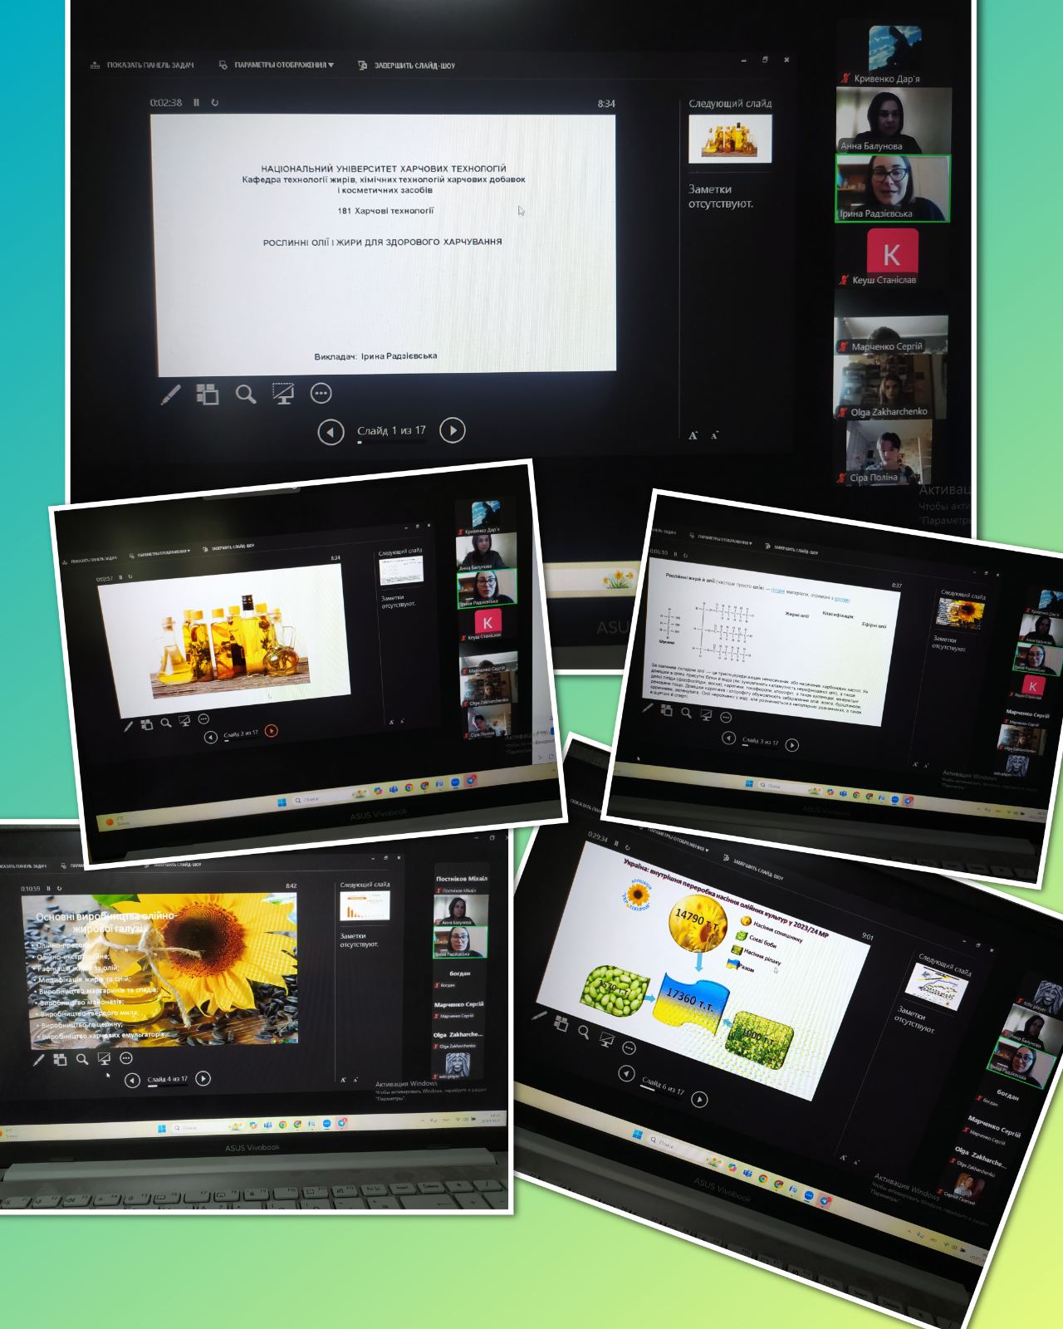Open the three-dot more options below slide 1
Image resolution: width=1063 pixels, height=1329 pixels.
(x=321, y=394)
